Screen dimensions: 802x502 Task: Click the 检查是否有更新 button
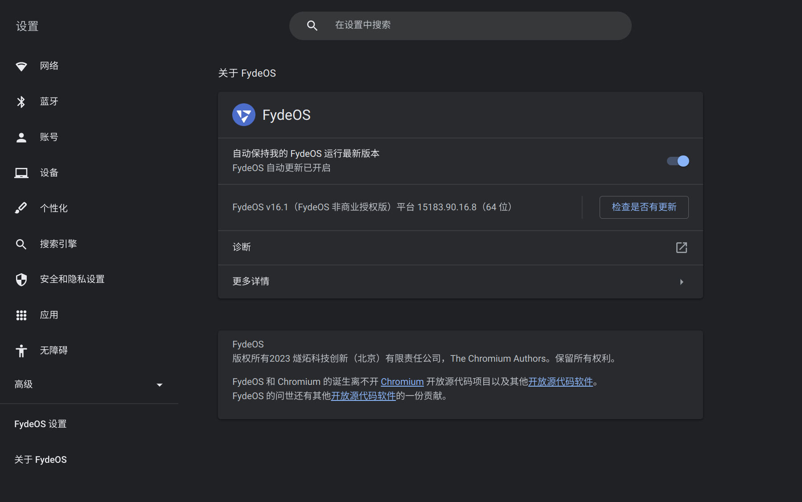click(x=644, y=207)
